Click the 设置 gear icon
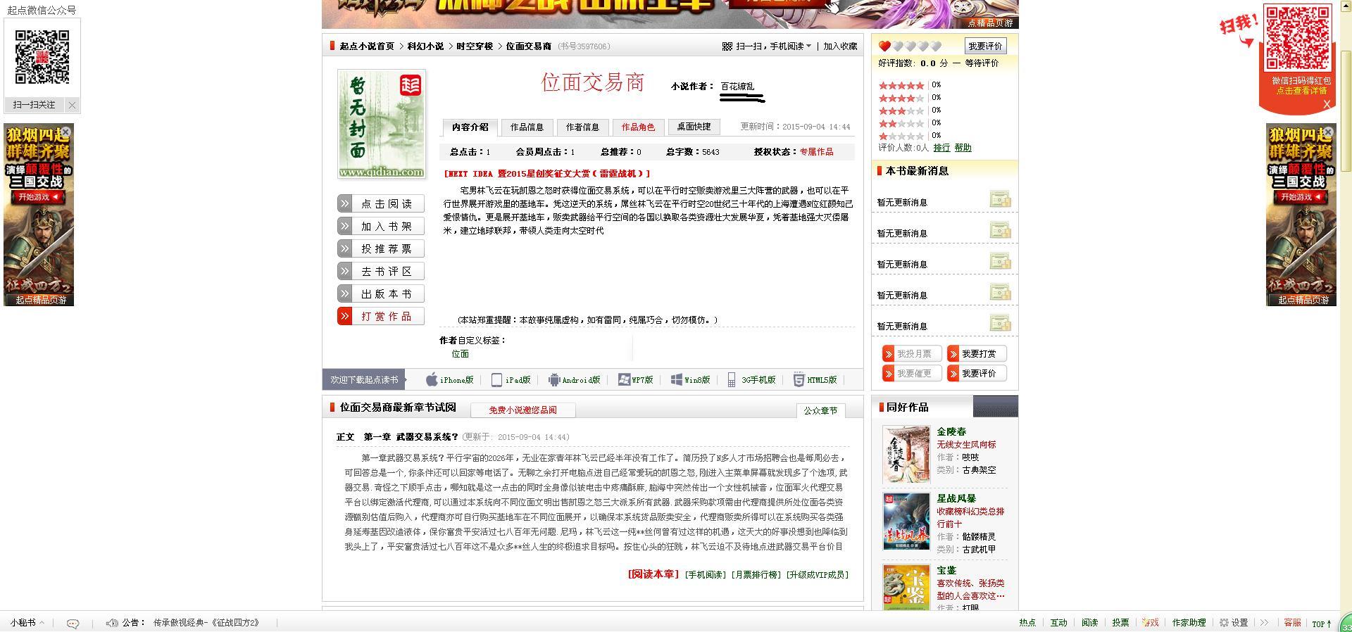This screenshot has width=1352, height=632. point(1224,623)
